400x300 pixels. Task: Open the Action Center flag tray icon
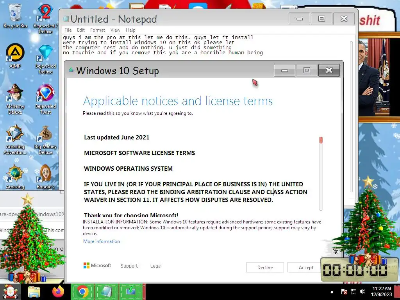344,291
